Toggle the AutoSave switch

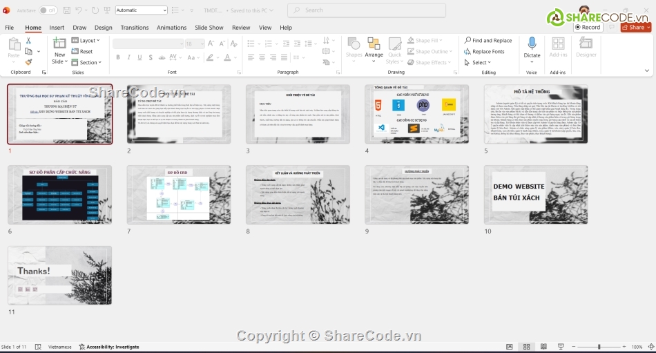tap(48, 10)
